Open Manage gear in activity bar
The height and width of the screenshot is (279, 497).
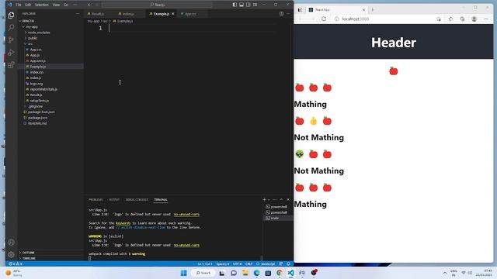click(11, 255)
